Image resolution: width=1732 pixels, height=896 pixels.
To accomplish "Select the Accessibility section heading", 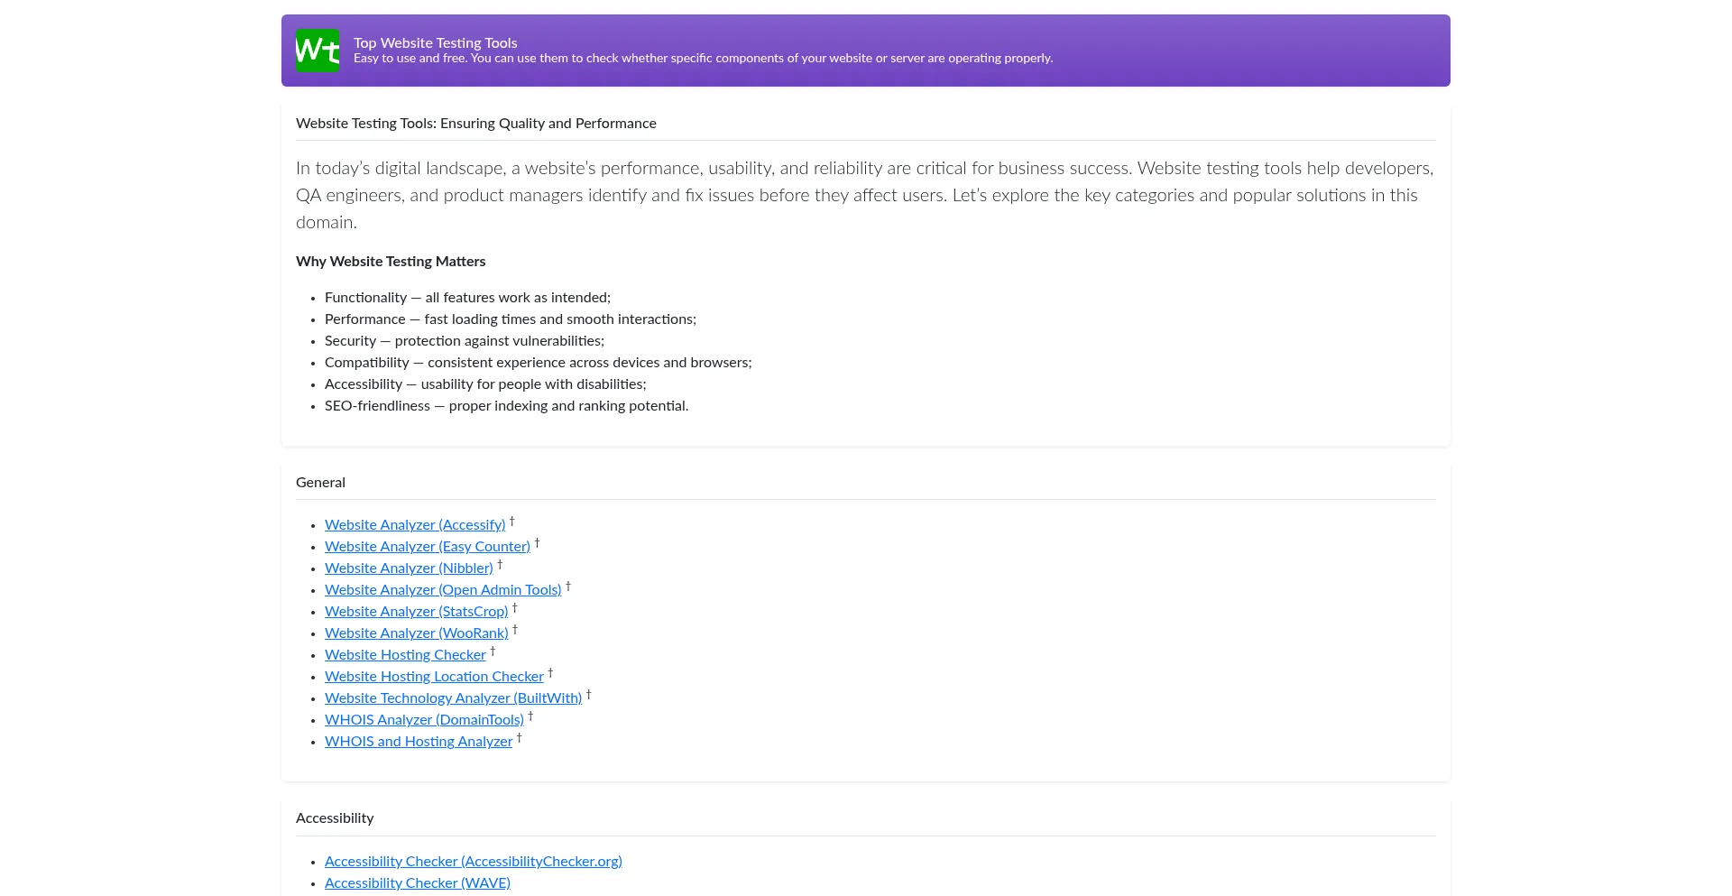I will coord(335,818).
